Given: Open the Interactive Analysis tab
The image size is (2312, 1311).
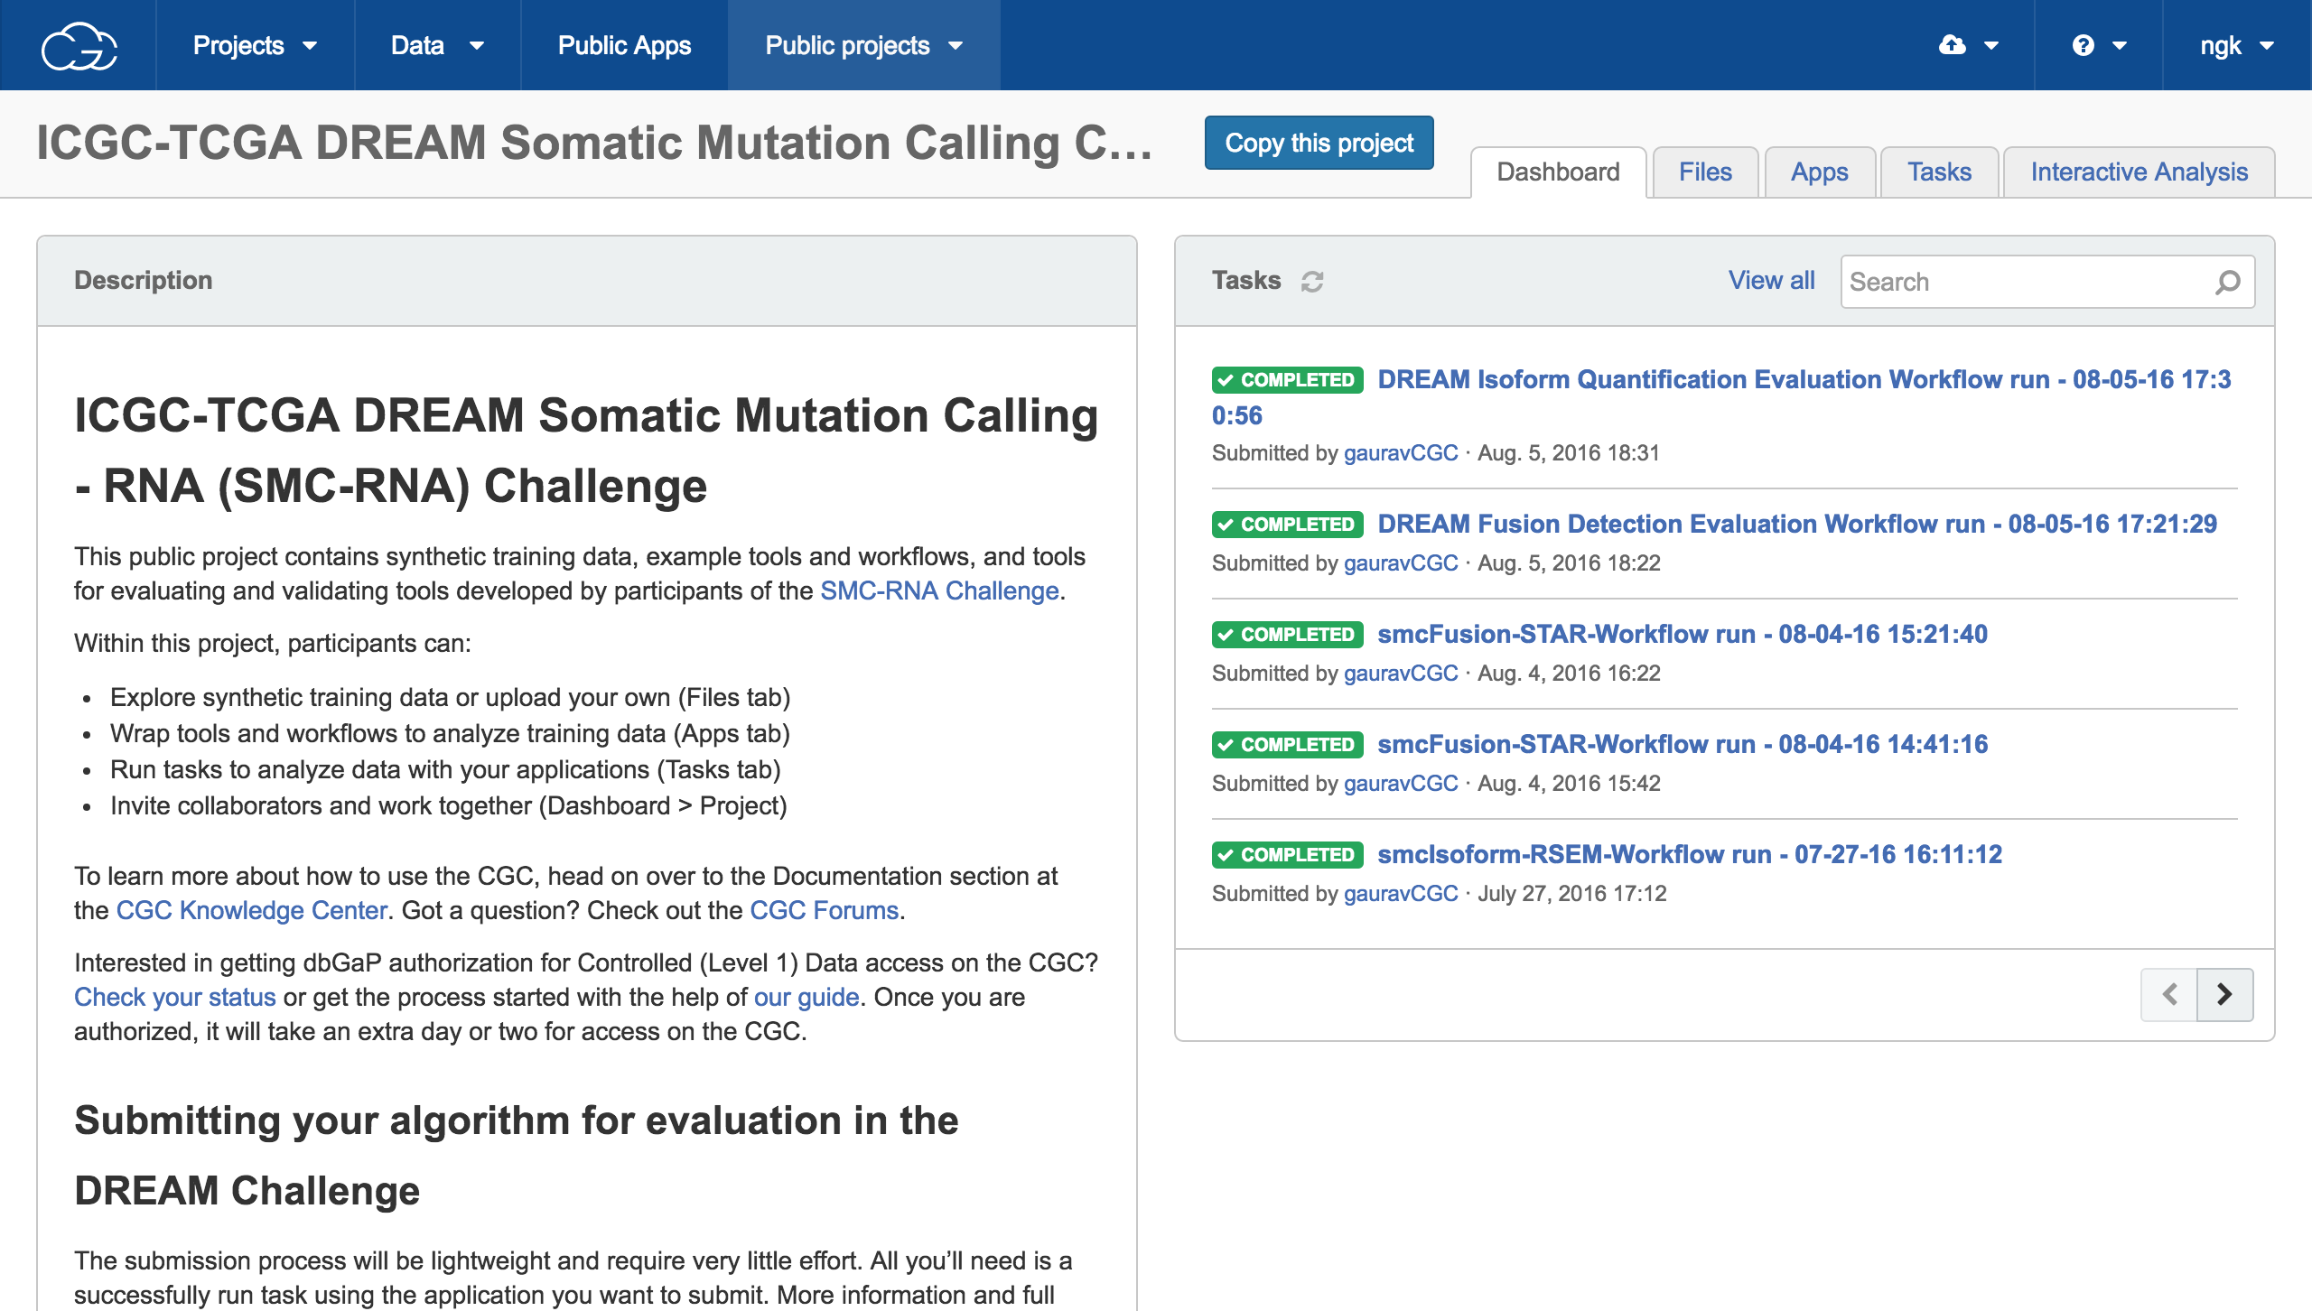Looking at the screenshot, I should click(2139, 172).
